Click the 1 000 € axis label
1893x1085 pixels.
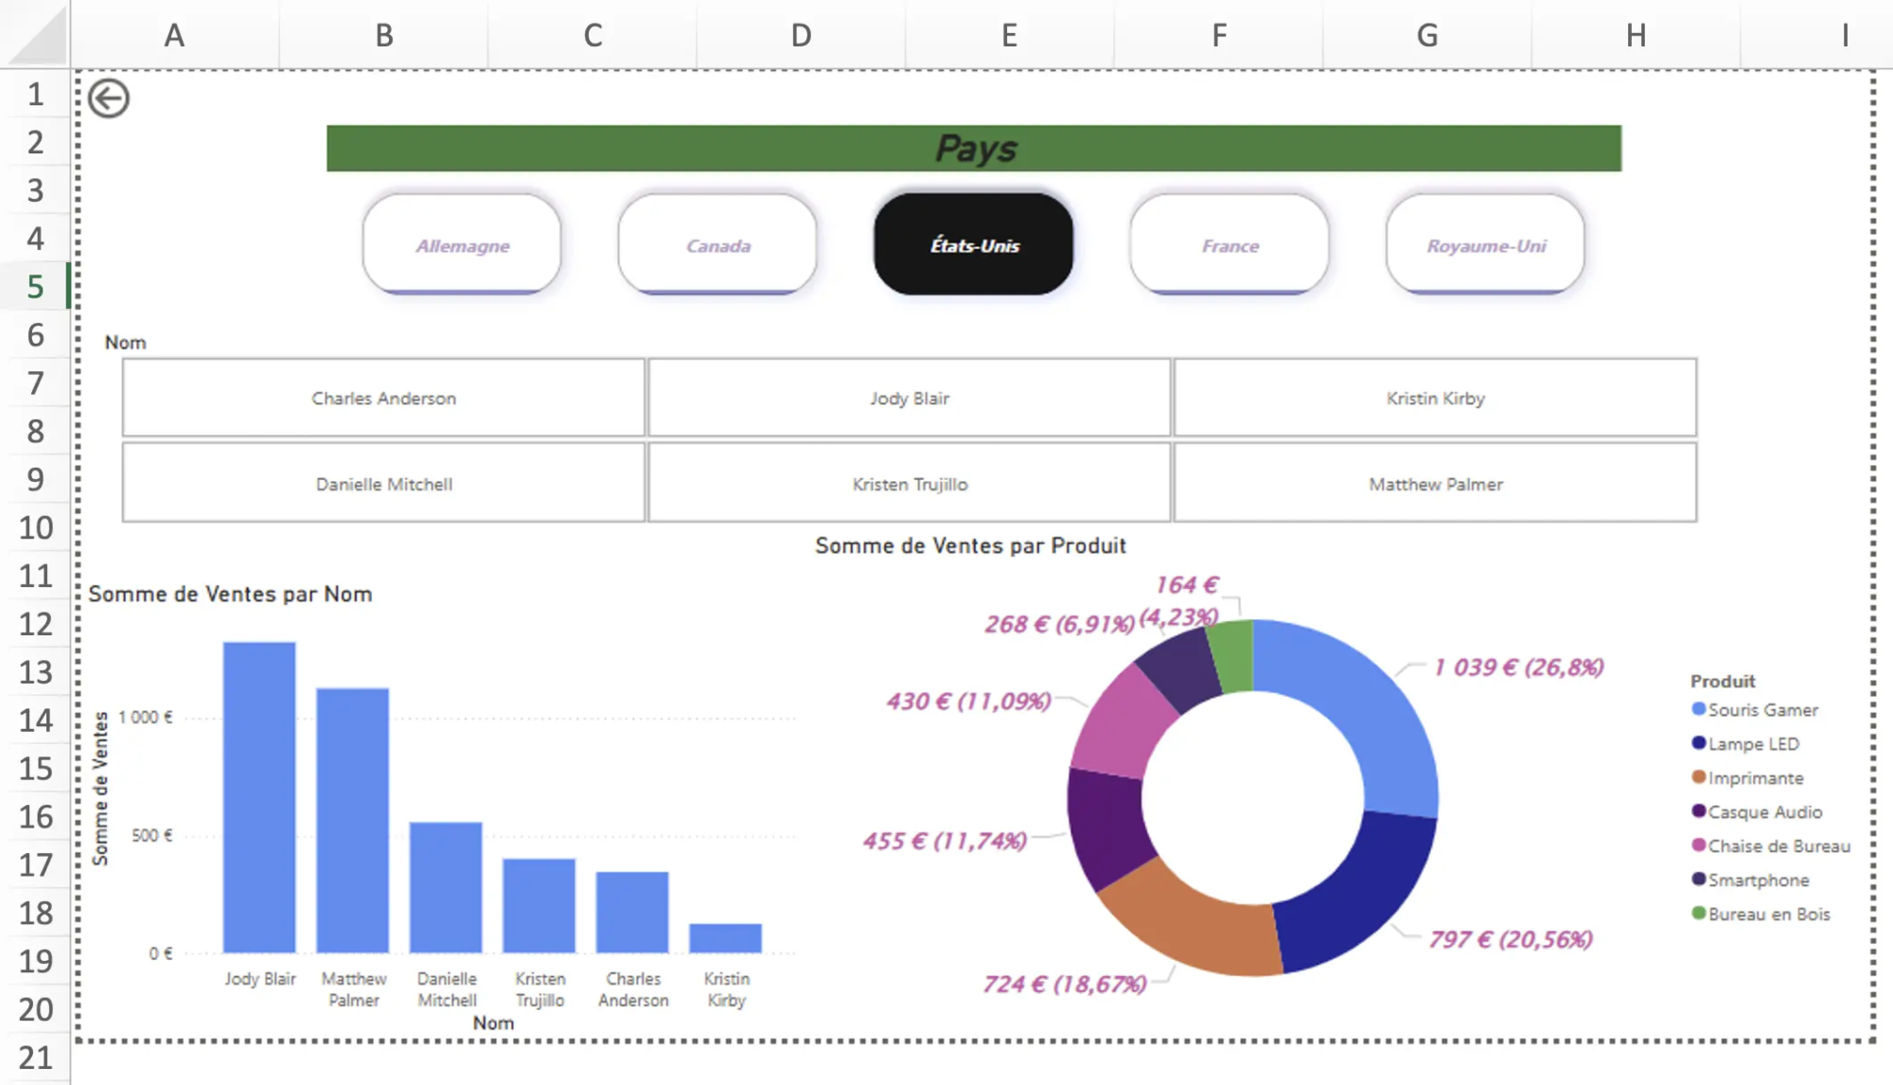point(145,718)
